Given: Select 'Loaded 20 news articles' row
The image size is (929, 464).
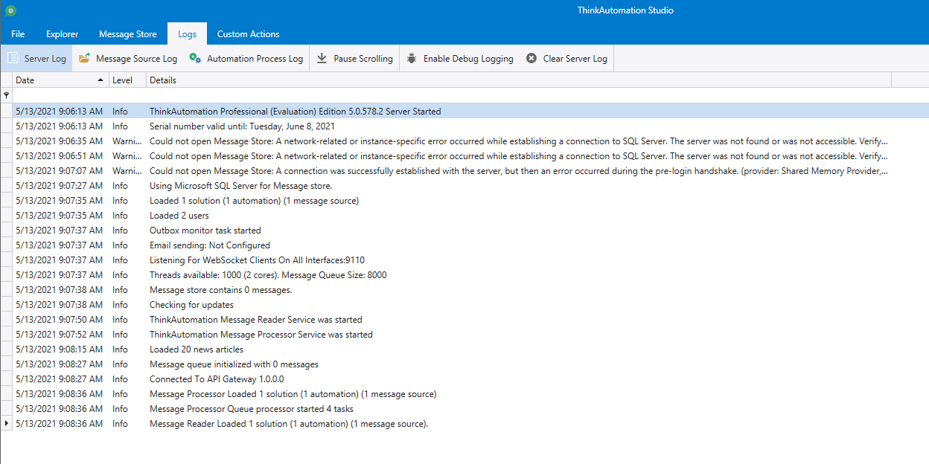Looking at the screenshot, I should click(x=464, y=349).
